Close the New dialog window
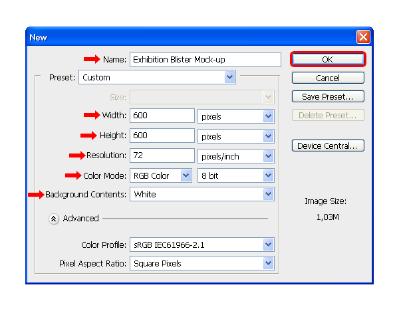Viewport: 399px width, 311px height. 362,37
